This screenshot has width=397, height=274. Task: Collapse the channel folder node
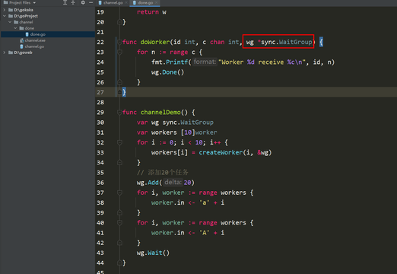click(10, 22)
